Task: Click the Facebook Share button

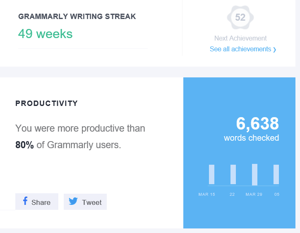Action: (37, 202)
